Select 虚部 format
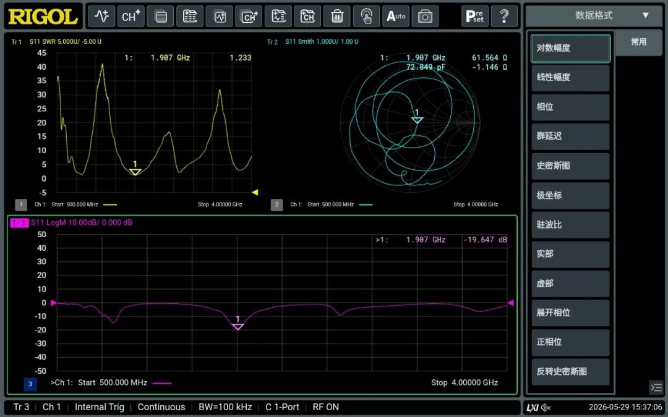The width and height of the screenshot is (668, 417). (570, 284)
